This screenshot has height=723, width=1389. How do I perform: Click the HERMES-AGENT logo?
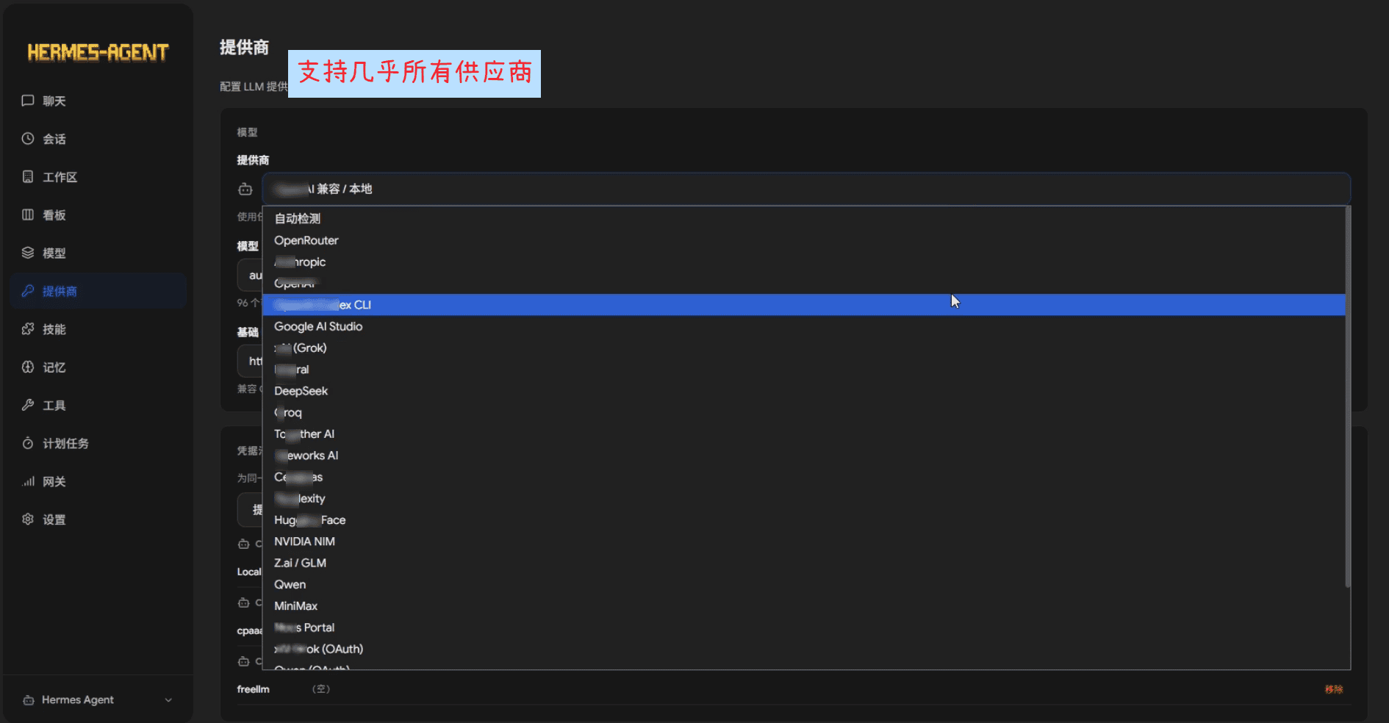[98, 52]
